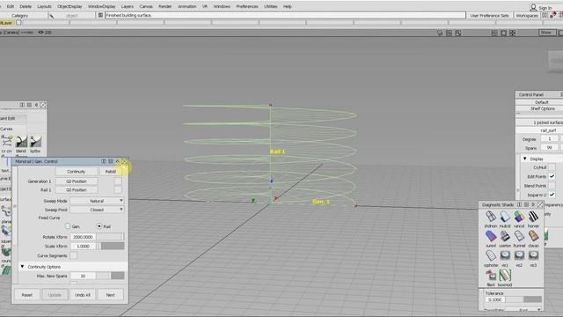Open the Sweep Pivot dropdown
563x317 pixels.
97,210
